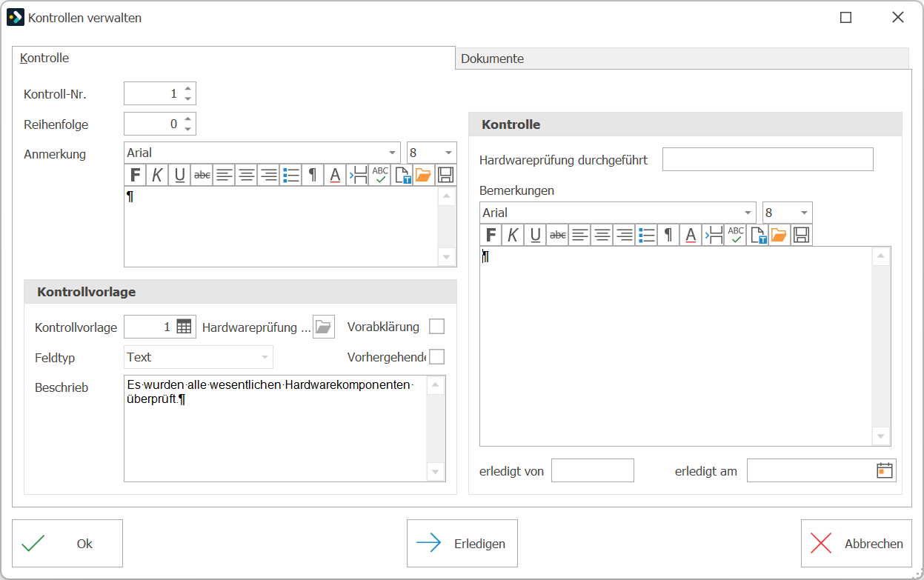Insert text template in Anmerkung toolbar
Image resolution: width=924 pixels, height=580 pixels.
pos(402,175)
